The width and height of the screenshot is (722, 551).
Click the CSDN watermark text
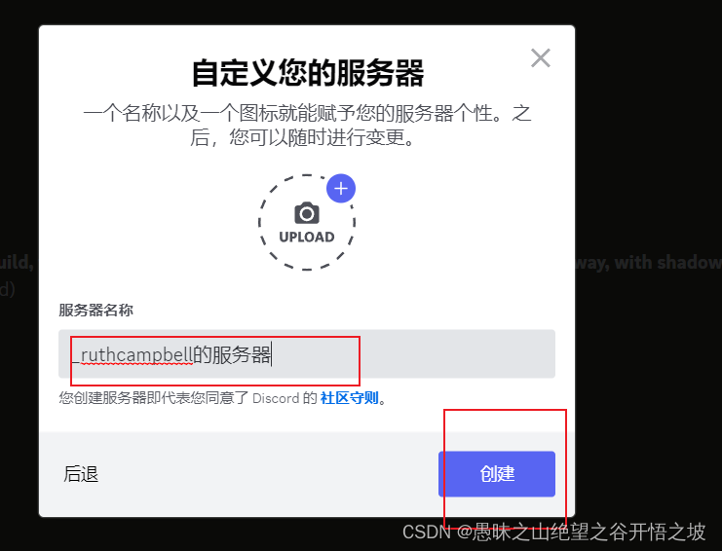tap(554, 533)
